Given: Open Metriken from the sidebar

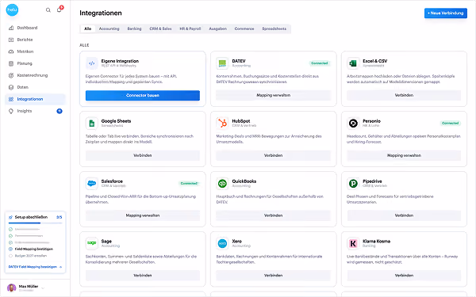Looking at the screenshot, I should pyautogui.click(x=35, y=51).
